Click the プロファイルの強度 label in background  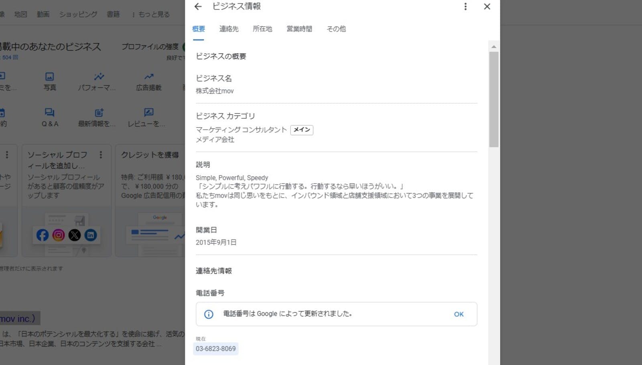150,47
